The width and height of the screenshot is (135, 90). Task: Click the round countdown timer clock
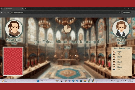pyautogui.click(x=67, y=29)
